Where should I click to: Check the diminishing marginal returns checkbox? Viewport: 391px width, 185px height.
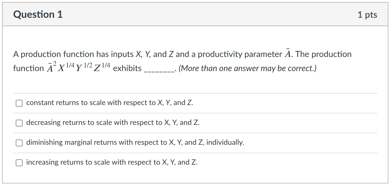[19, 143]
